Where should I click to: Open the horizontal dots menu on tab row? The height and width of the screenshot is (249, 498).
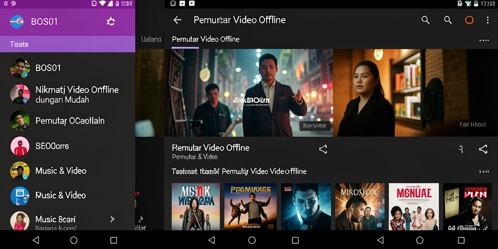484,40
